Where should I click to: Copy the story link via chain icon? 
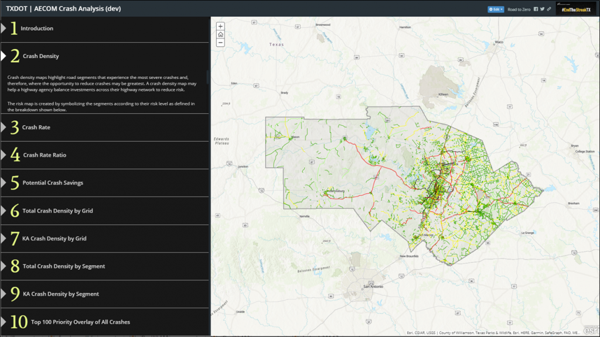[548, 9]
